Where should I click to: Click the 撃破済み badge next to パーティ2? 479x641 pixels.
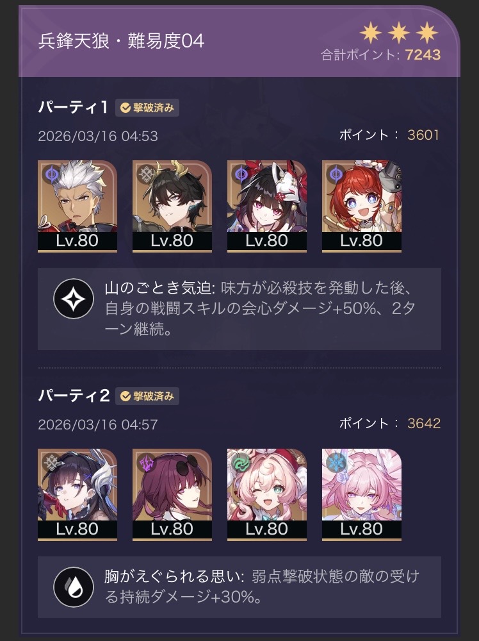coord(147,396)
